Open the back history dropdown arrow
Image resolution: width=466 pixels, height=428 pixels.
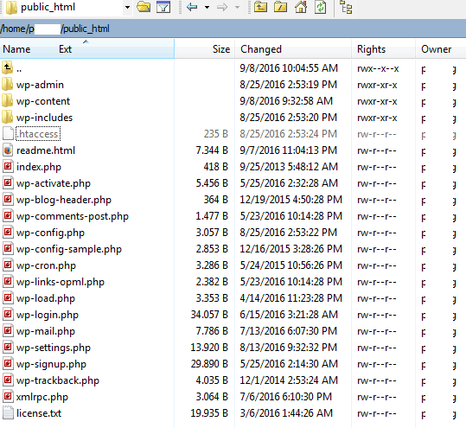click(x=207, y=7)
